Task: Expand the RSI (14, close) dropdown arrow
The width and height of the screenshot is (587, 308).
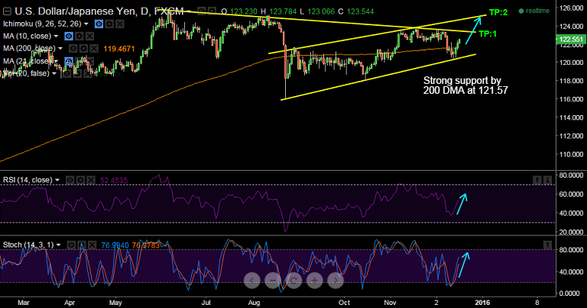Action: tap(57, 180)
